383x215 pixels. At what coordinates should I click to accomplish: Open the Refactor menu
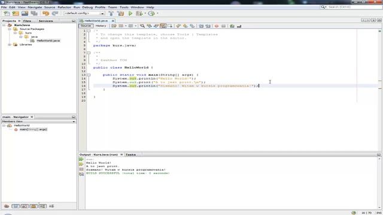(x=64, y=7)
